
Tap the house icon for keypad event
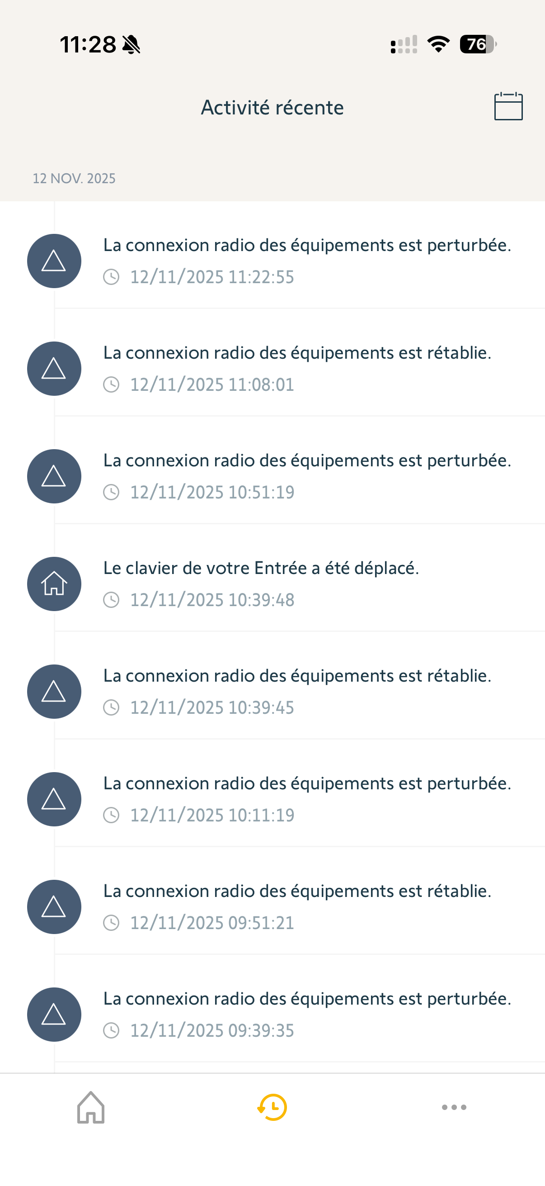[x=54, y=584]
